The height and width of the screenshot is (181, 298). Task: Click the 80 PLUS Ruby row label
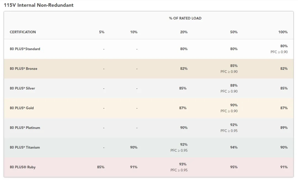pyautogui.click(x=23, y=167)
